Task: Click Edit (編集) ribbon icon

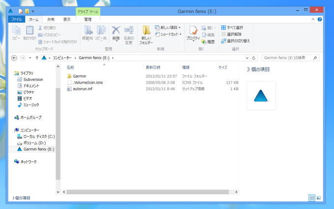Action: [204, 35]
